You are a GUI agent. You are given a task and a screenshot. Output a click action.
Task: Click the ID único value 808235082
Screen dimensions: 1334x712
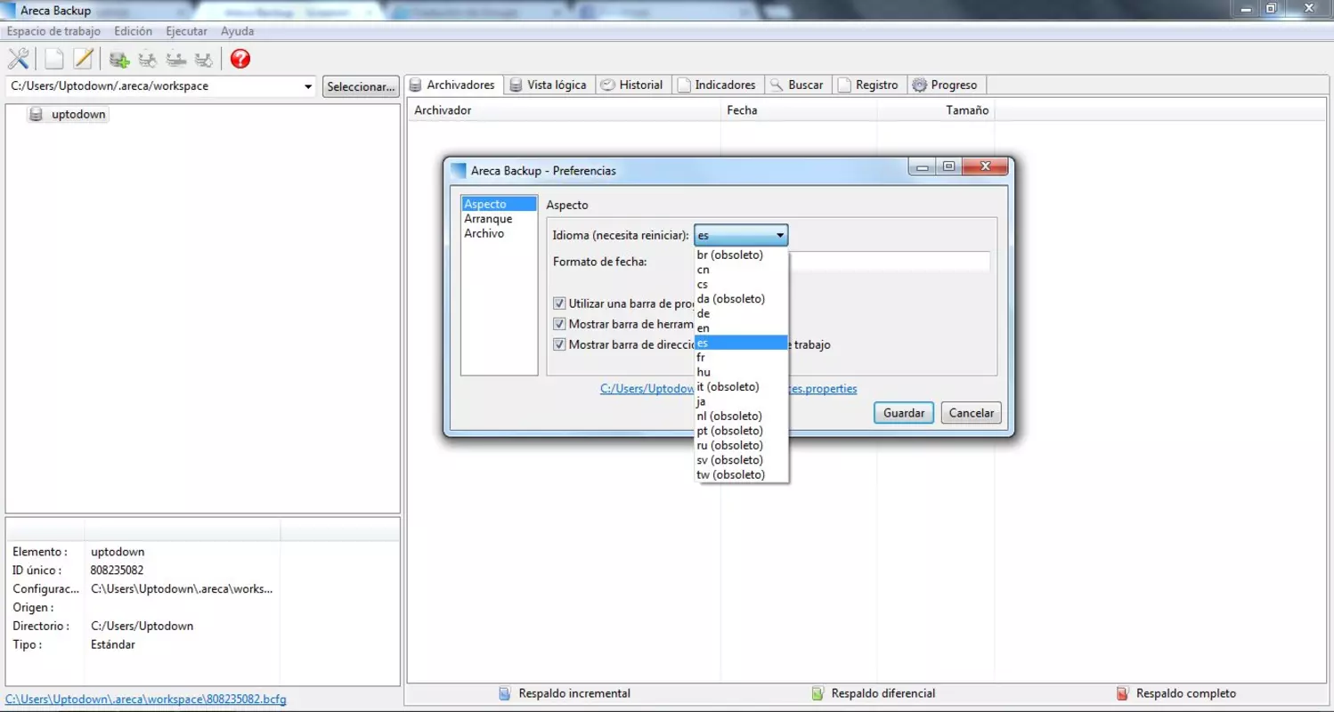pyautogui.click(x=117, y=570)
